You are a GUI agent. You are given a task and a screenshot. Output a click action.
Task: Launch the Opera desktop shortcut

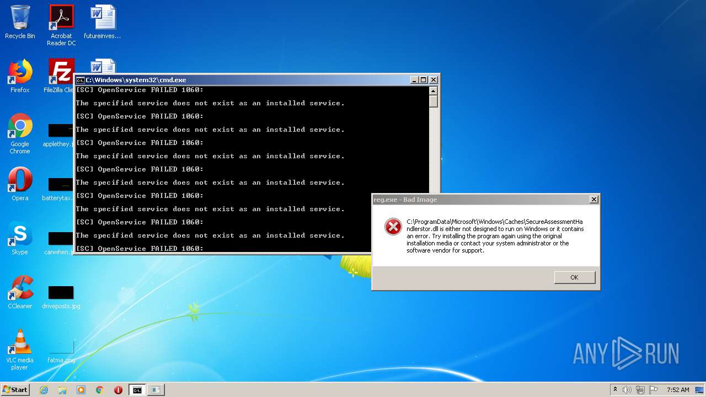click(20, 184)
